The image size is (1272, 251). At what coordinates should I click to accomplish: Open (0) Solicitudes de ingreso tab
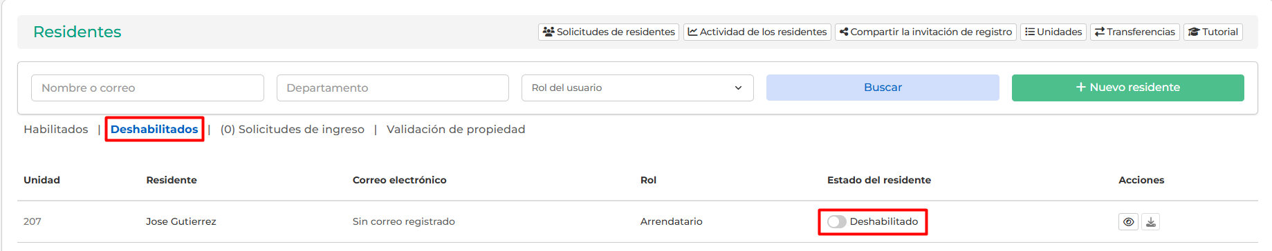(292, 129)
